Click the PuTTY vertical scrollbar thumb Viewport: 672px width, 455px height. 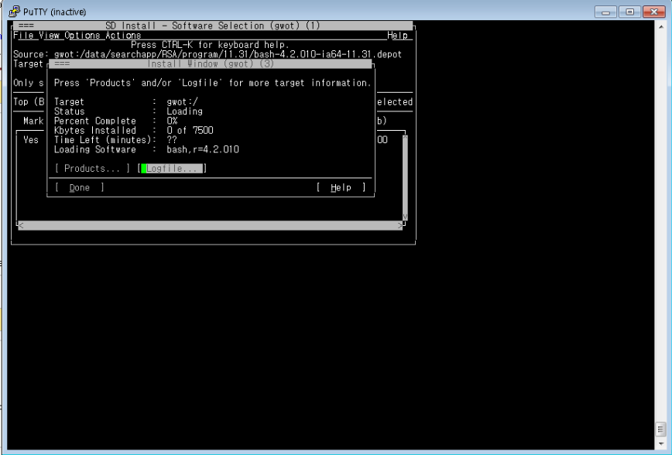[660, 428]
